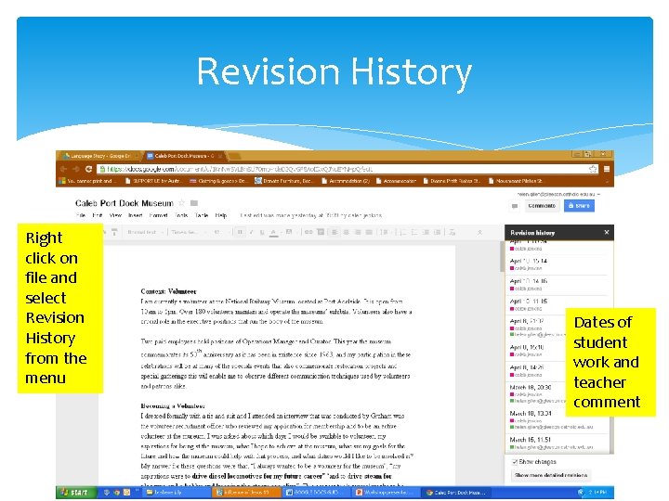
Task: Select the March 15, 11:51 revision
Action: 558,443
